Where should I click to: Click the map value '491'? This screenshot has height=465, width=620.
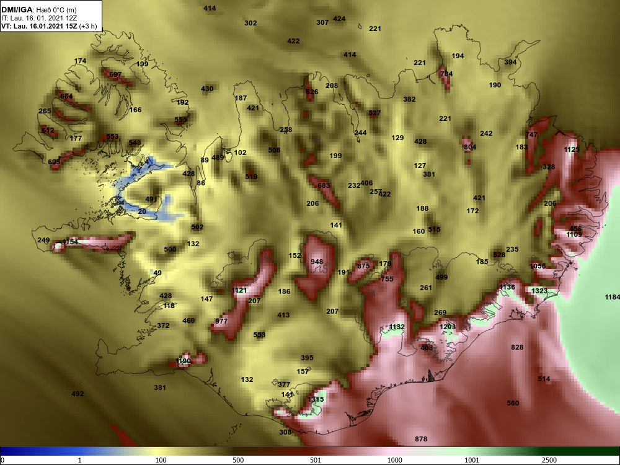[x=151, y=199]
